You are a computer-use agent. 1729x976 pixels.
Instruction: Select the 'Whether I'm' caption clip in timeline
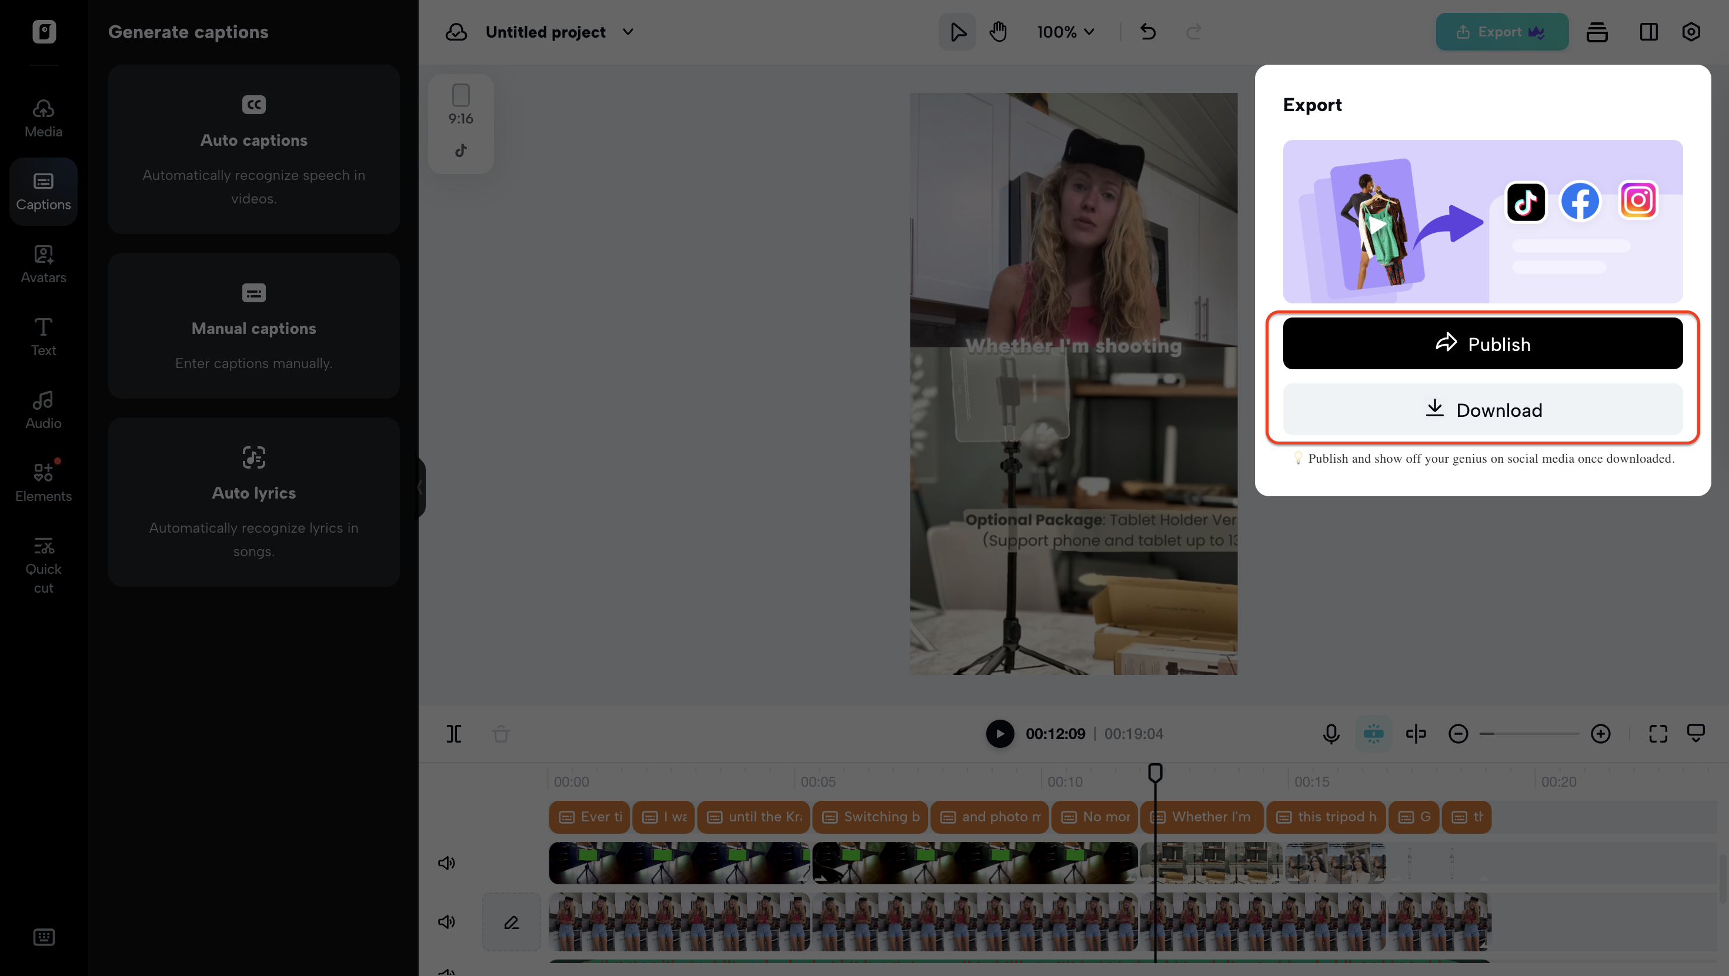coord(1202,817)
